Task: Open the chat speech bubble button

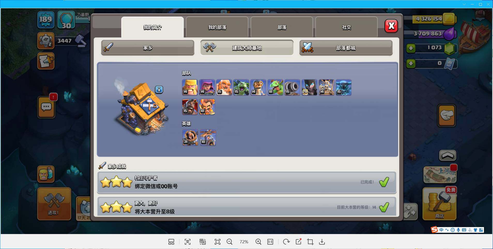Action: click(x=46, y=107)
